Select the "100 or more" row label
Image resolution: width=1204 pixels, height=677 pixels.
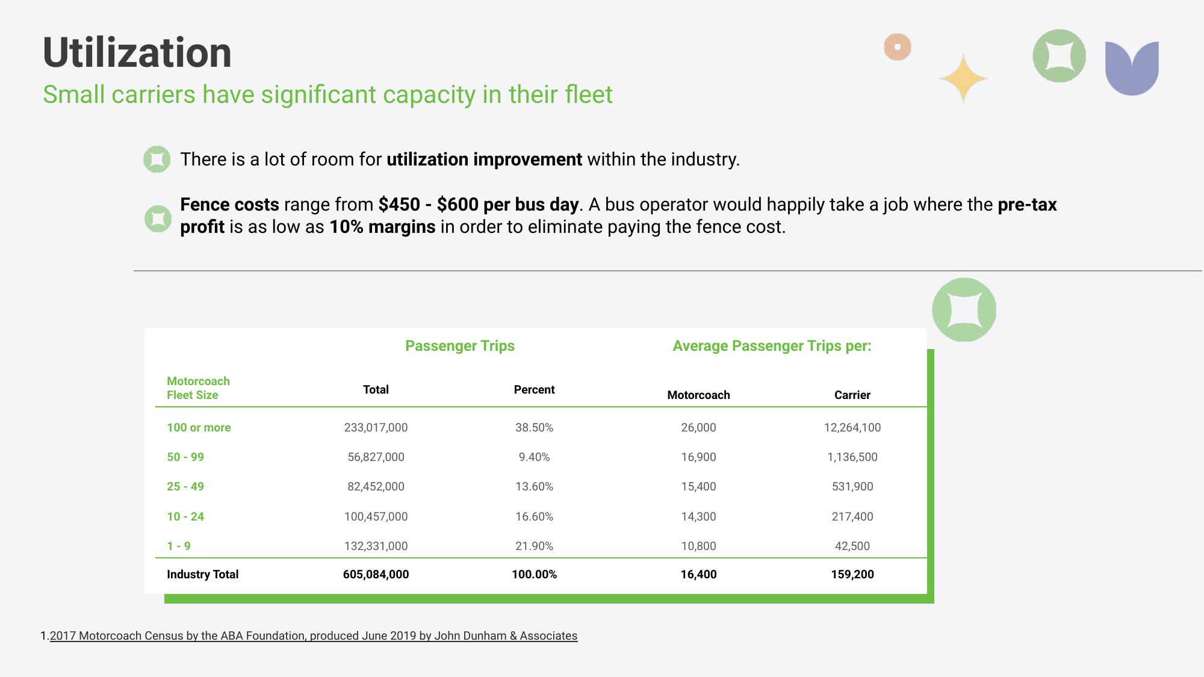pyautogui.click(x=199, y=427)
